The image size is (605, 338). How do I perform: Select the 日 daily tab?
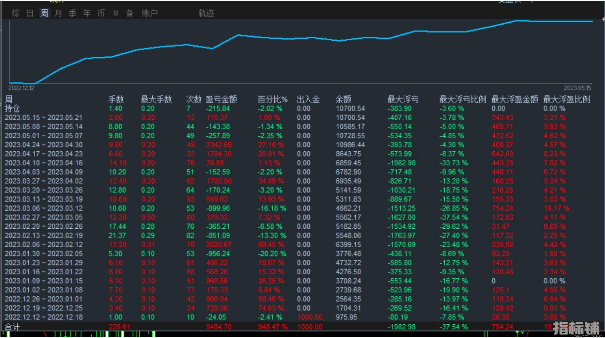pos(30,13)
